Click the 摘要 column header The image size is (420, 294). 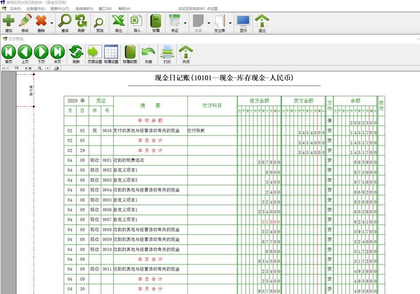point(150,106)
